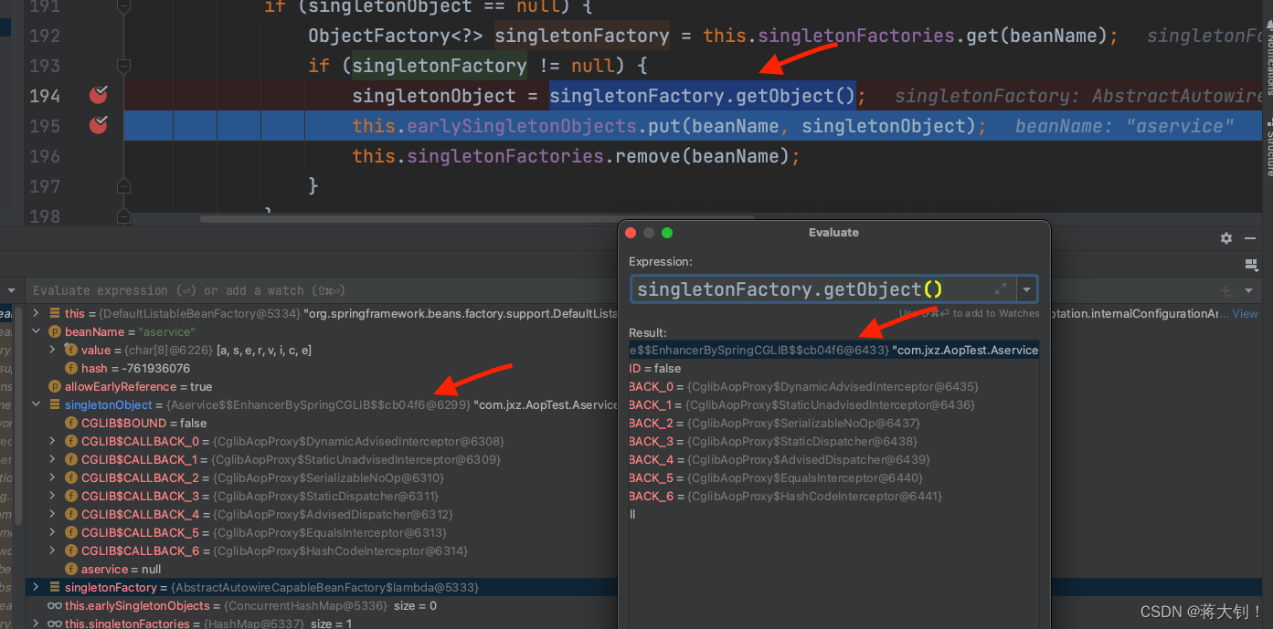Click the parameter icon beside allowEarlyReference
The height and width of the screenshot is (629, 1273).
[55, 386]
